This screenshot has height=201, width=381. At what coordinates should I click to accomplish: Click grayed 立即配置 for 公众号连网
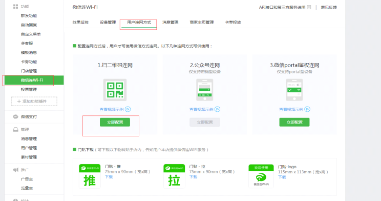[205, 122]
